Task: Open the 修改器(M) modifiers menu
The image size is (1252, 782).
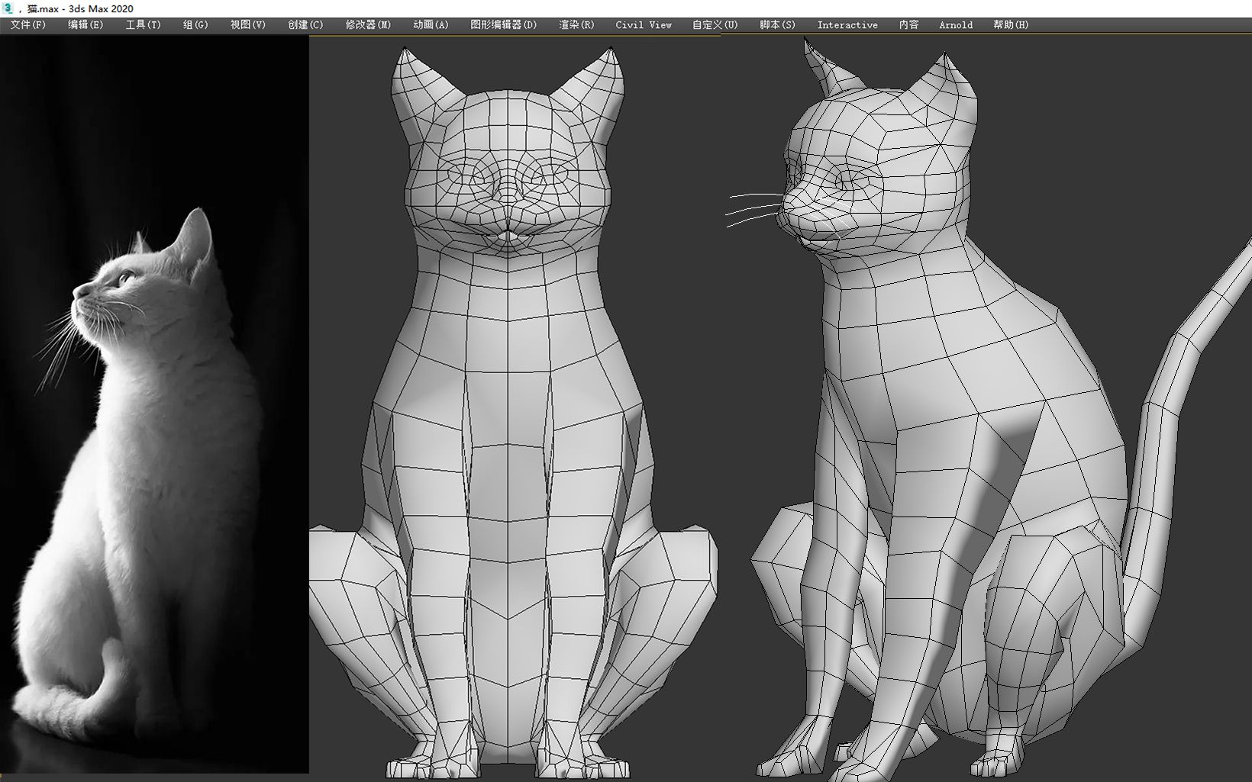Action: [x=368, y=24]
